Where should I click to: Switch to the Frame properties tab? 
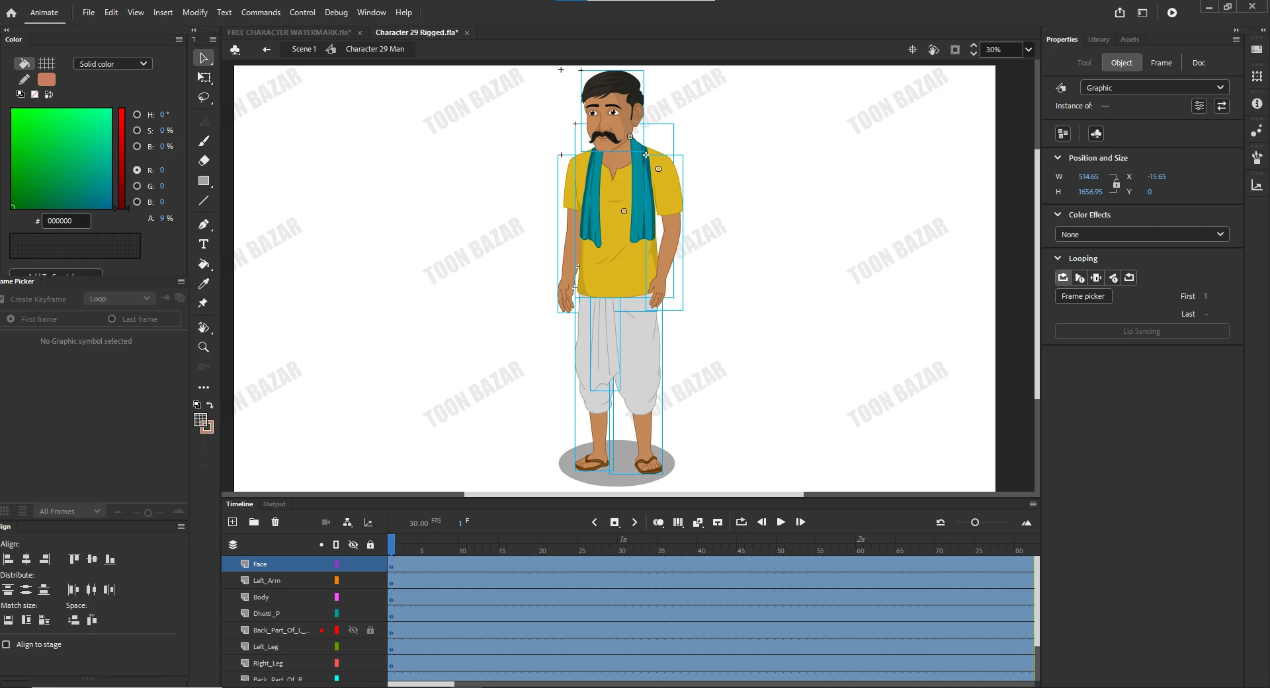point(1161,63)
